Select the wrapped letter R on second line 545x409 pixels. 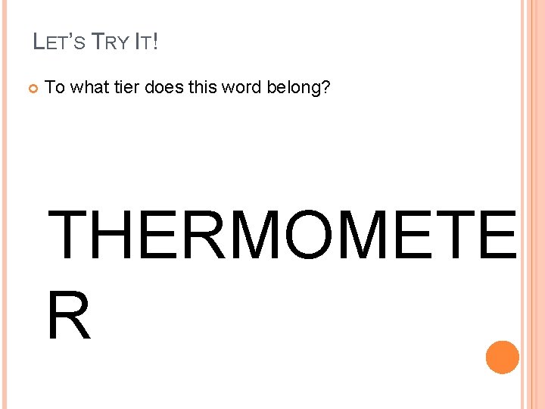coord(69,315)
